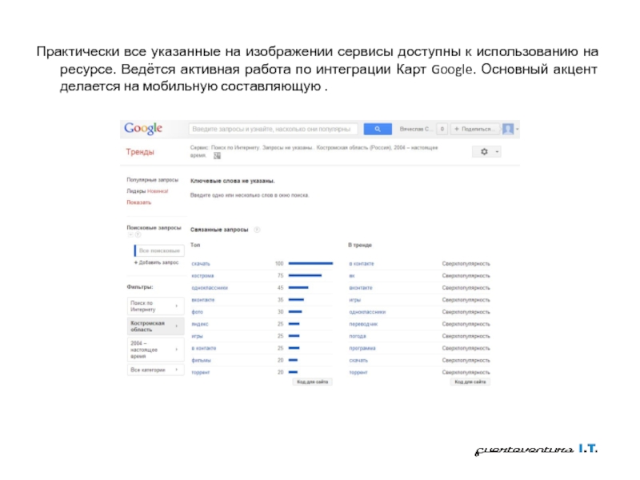This screenshot has height=480, width=640.
Task: Open торрент in the Топ list
Action: tap(201, 372)
